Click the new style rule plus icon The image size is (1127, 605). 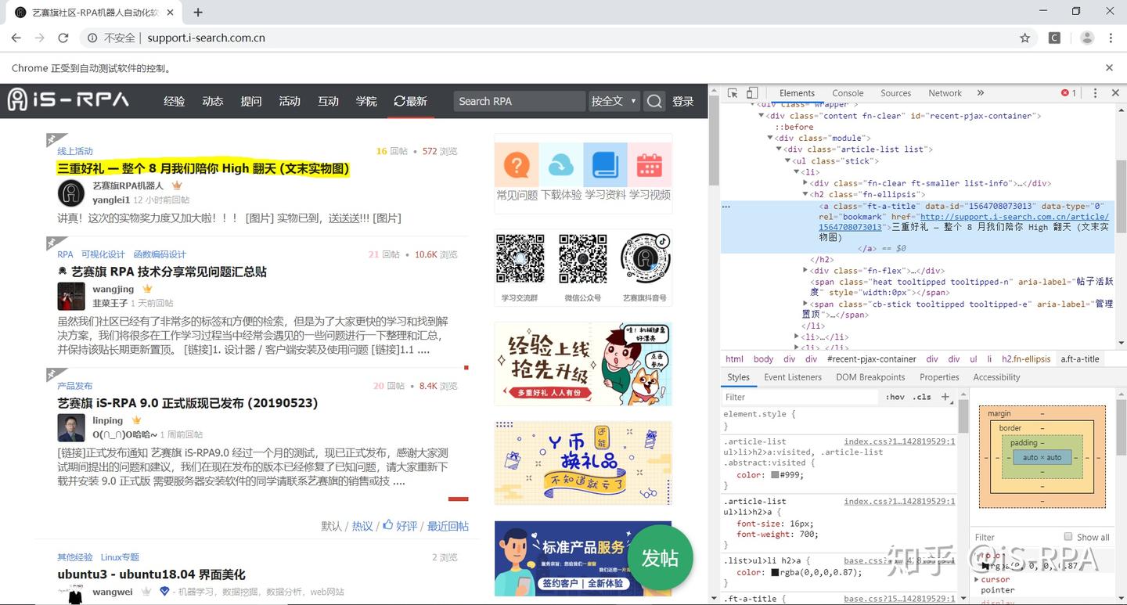tap(945, 397)
